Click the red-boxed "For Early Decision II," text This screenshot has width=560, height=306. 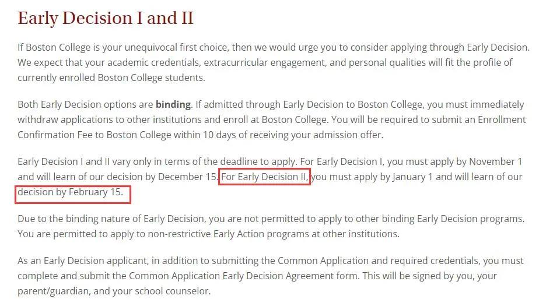[264, 177]
